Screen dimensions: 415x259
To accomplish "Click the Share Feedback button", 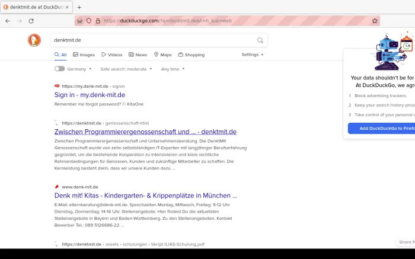I will pos(406,242).
